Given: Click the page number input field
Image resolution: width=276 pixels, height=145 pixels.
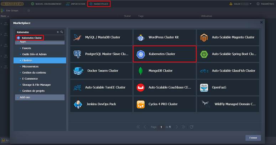Looking at the screenshot, I should coord(161,127).
